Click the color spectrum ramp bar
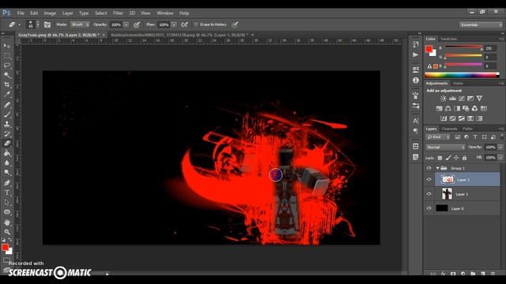 462,75
